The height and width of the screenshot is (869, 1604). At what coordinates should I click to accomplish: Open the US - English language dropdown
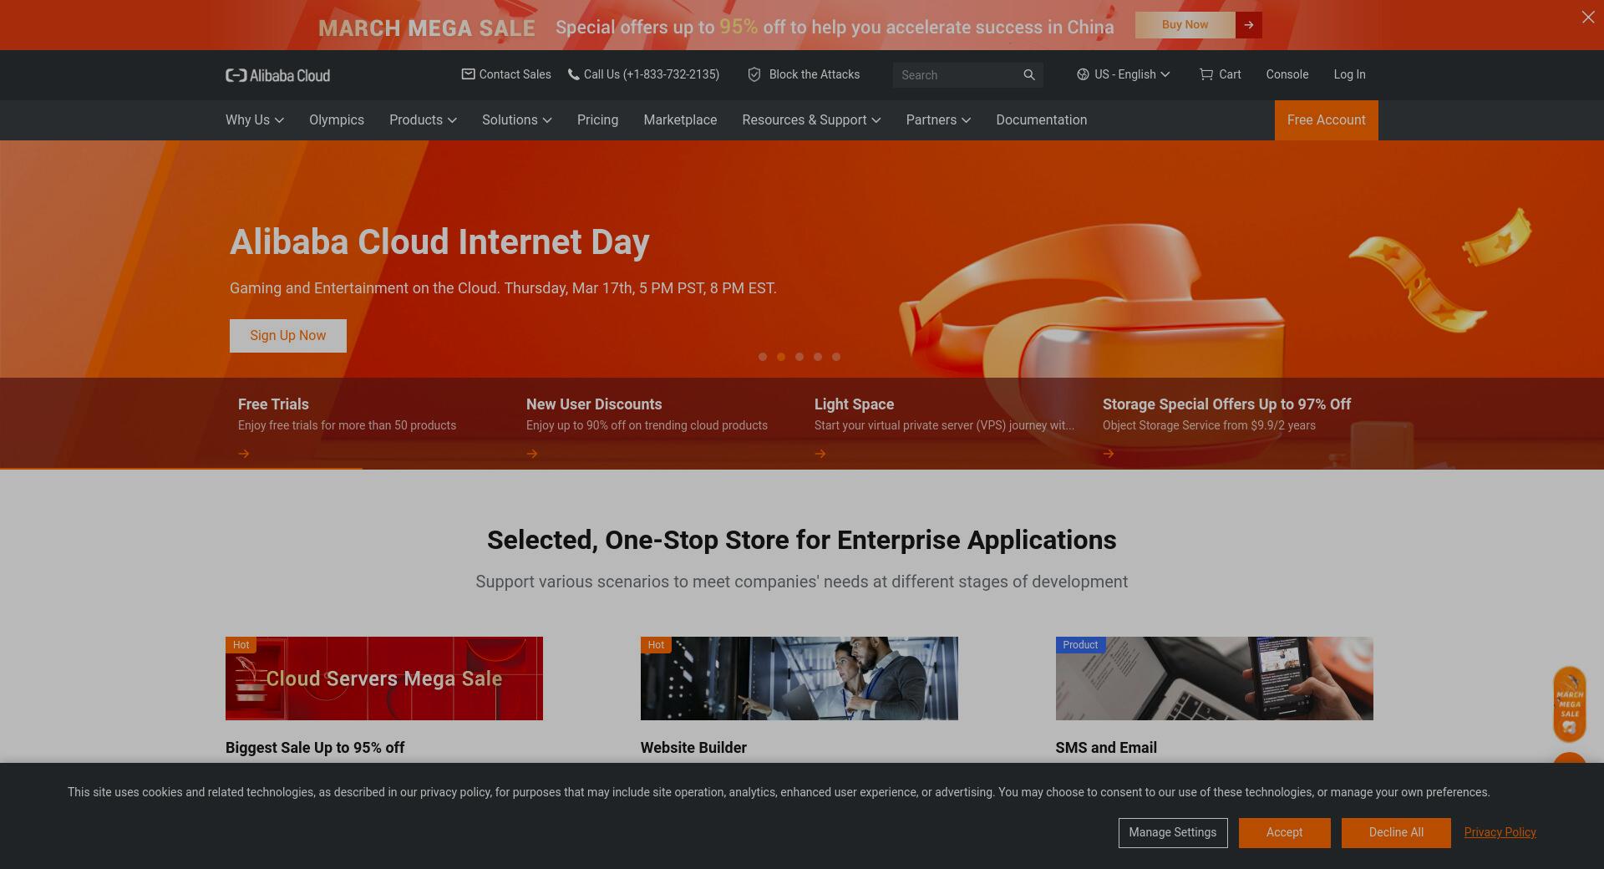pos(1124,74)
